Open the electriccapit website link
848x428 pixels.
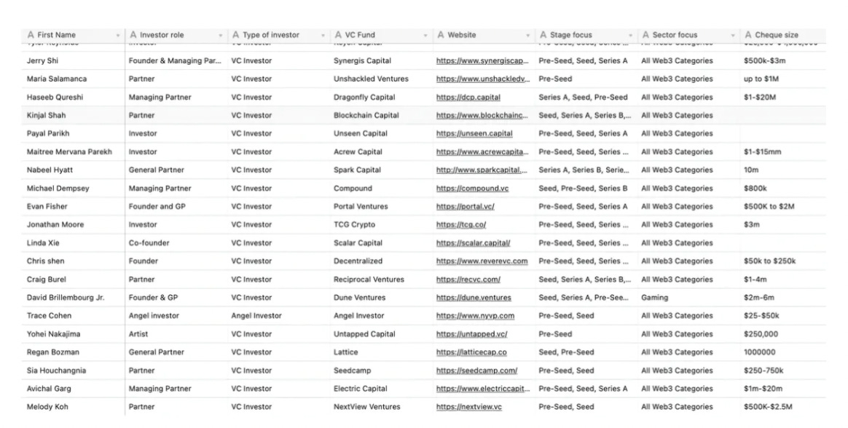coord(483,389)
